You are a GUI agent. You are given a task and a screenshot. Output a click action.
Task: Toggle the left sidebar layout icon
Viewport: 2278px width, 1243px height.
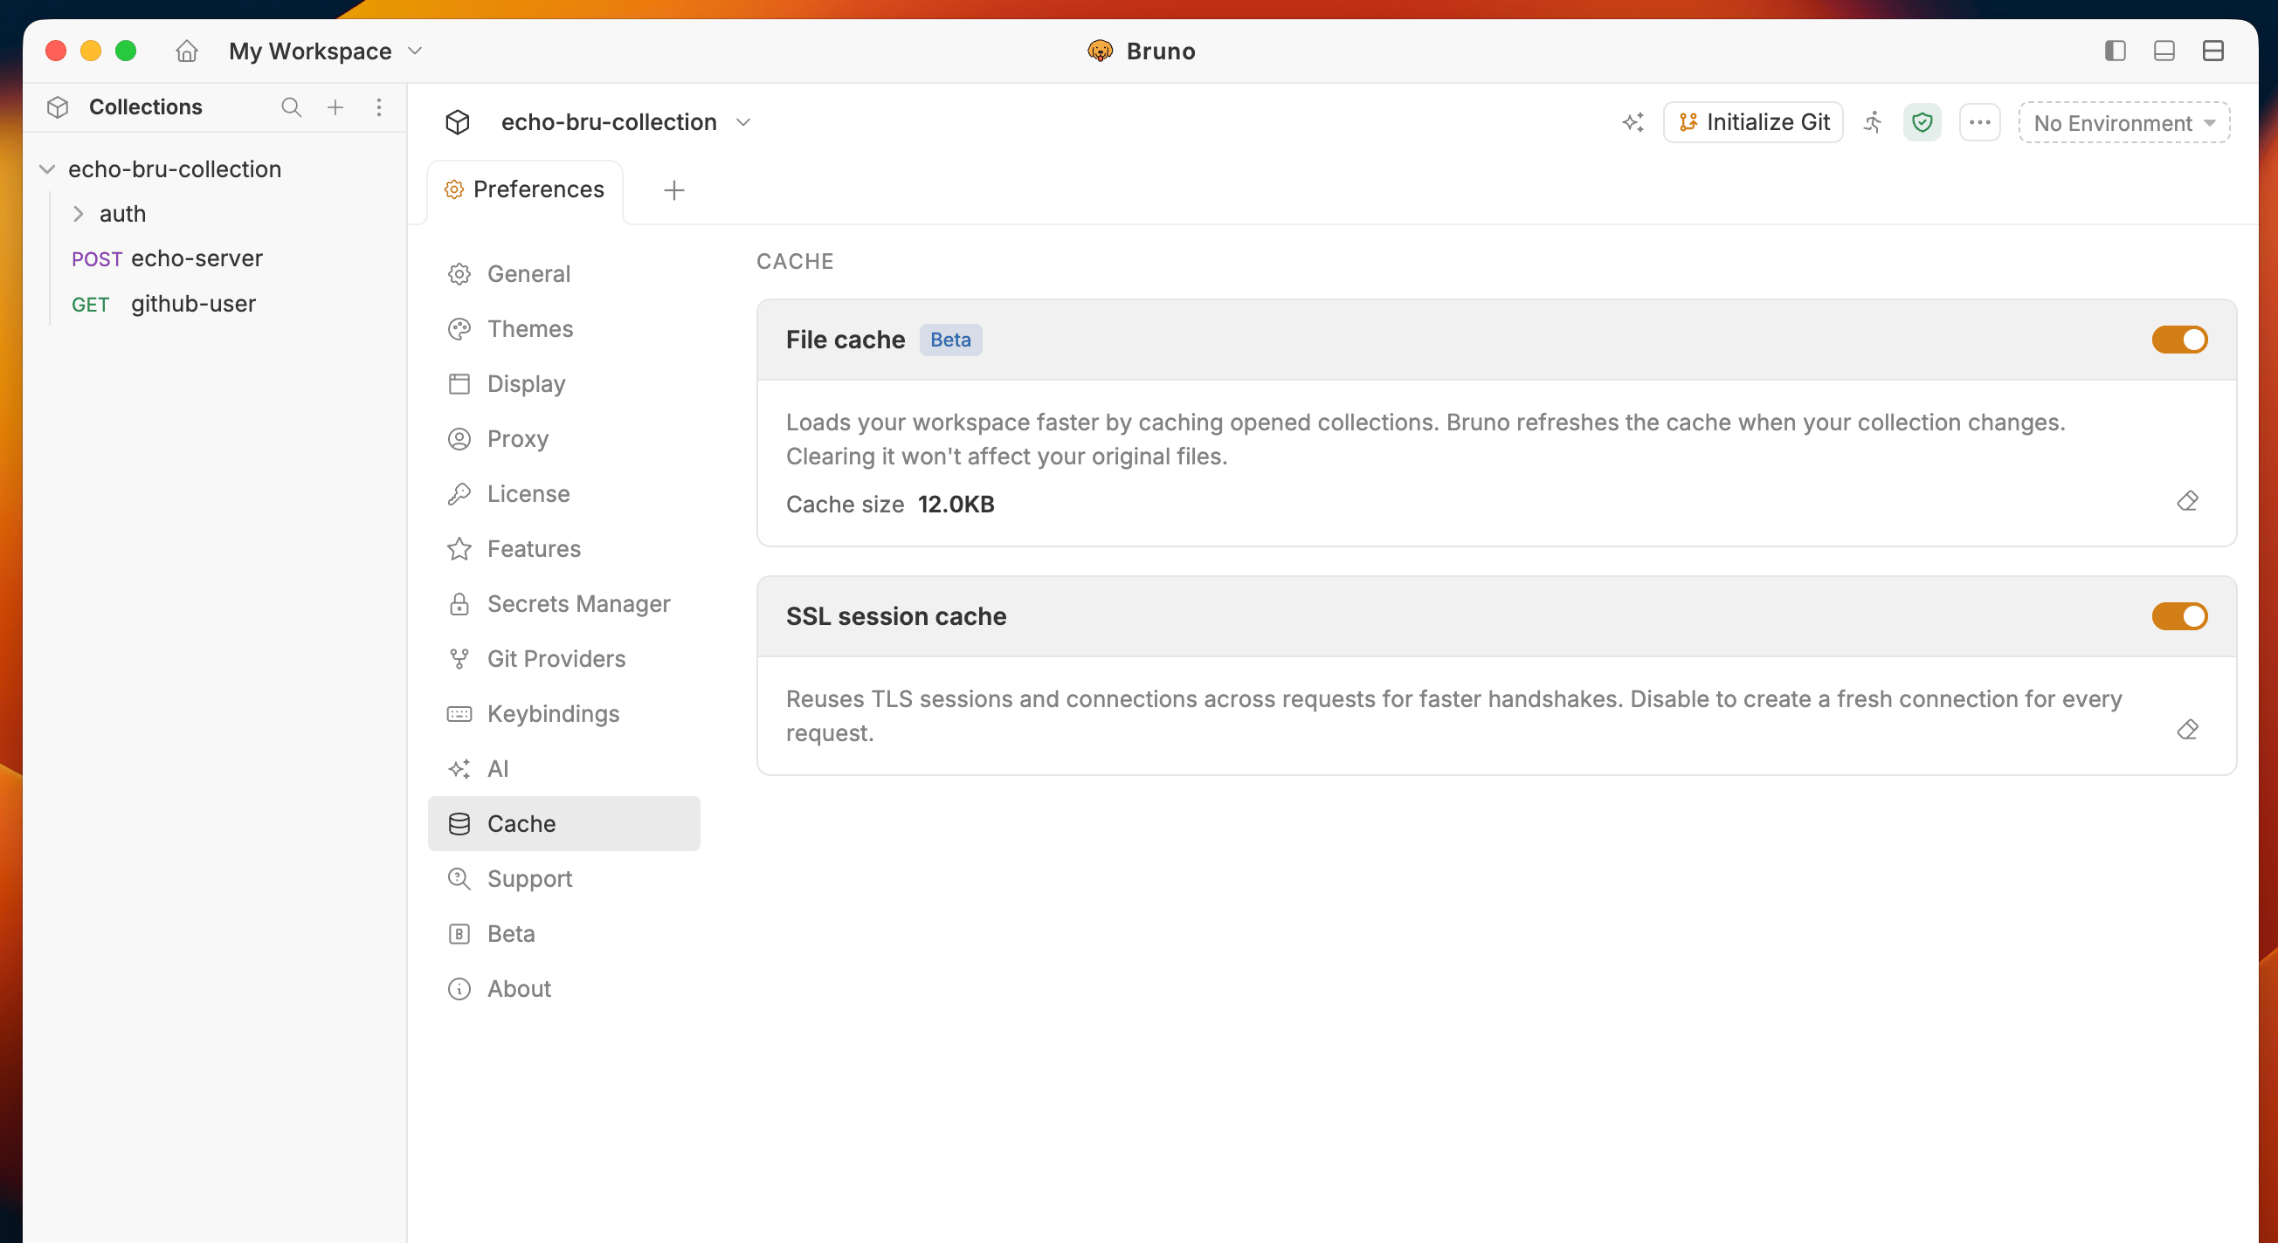(x=2116, y=52)
